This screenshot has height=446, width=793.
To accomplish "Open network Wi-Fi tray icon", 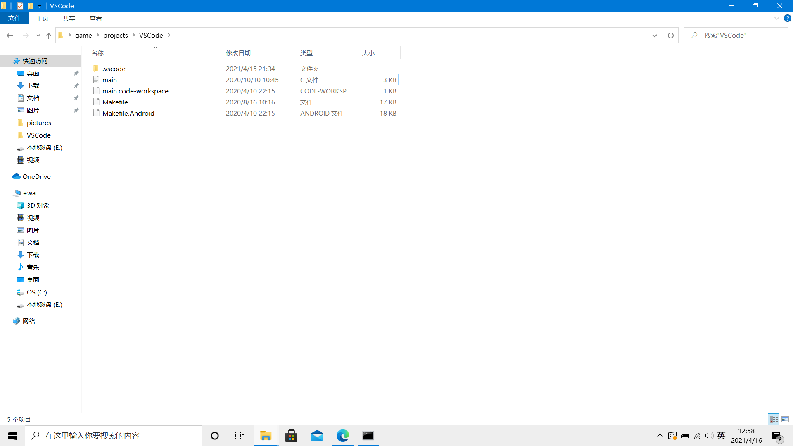I will coord(697,436).
